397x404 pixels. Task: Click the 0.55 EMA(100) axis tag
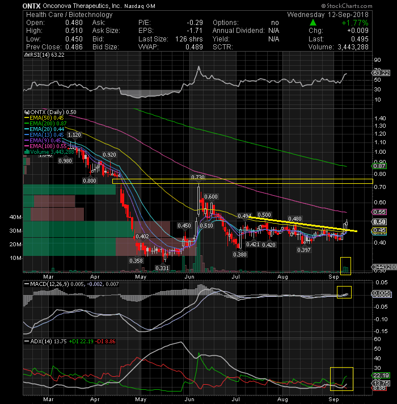(379, 212)
